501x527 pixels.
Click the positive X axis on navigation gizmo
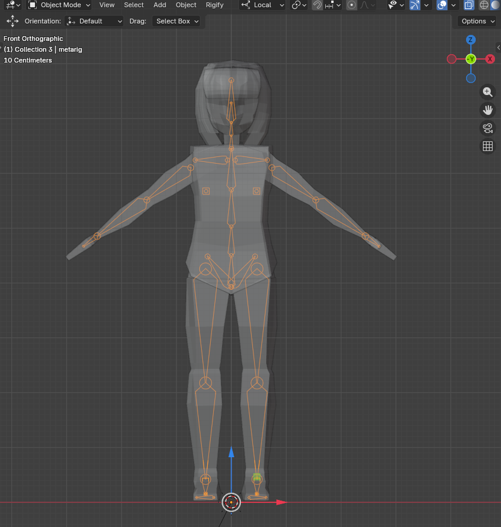pos(490,59)
